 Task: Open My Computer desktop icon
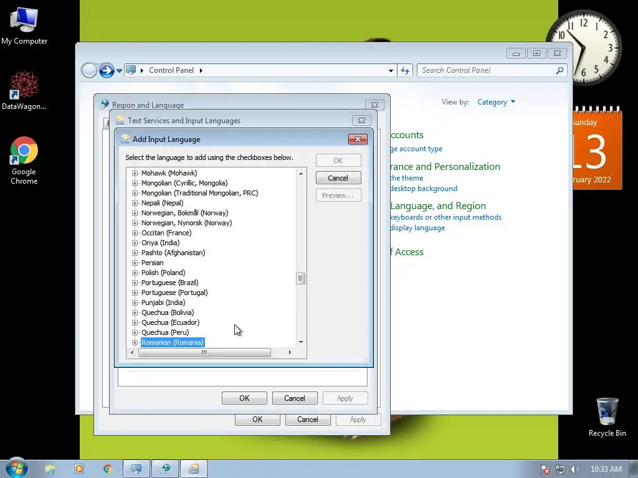(24, 26)
